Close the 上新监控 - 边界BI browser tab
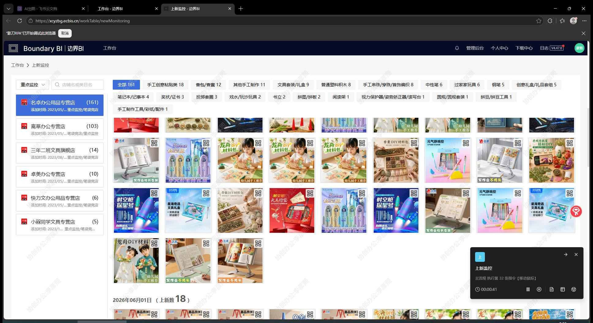Screen dimensions: 593x323 coord(230,9)
